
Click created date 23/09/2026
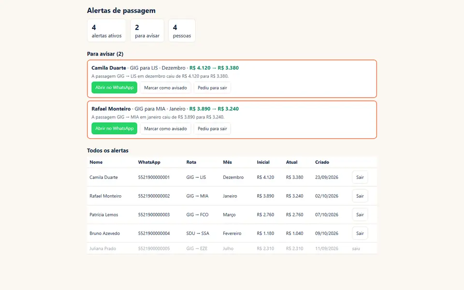(x=327, y=177)
